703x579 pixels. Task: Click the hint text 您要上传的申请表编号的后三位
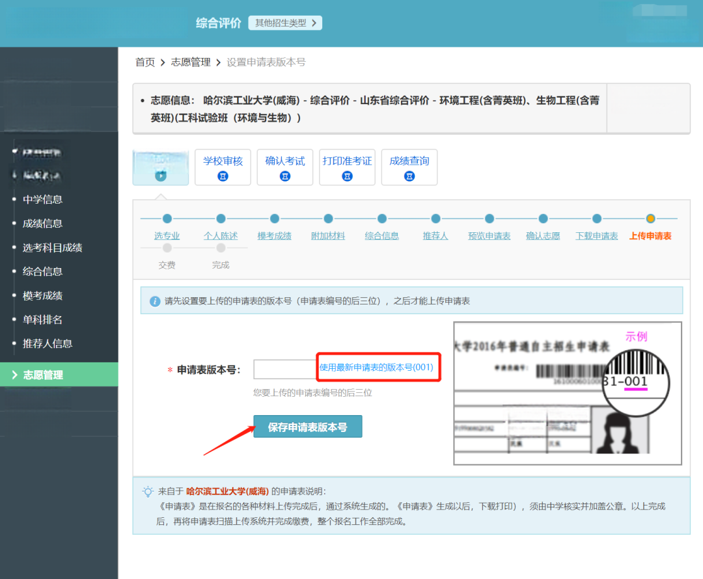pyautogui.click(x=312, y=392)
